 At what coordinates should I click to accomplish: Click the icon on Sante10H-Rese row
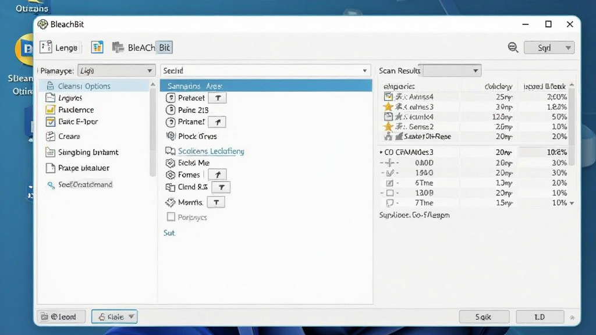388,136
